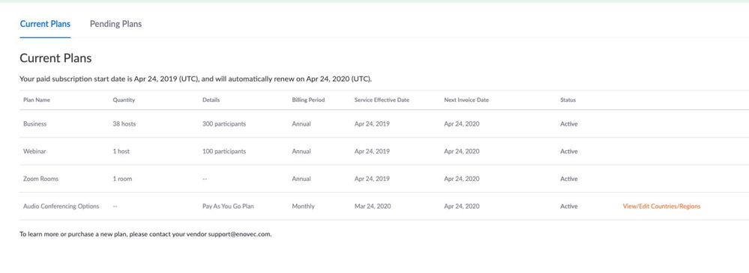Switch to the Pending Plans tab
The width and height of the screenshot is (749, 273).
click(115, 24)
